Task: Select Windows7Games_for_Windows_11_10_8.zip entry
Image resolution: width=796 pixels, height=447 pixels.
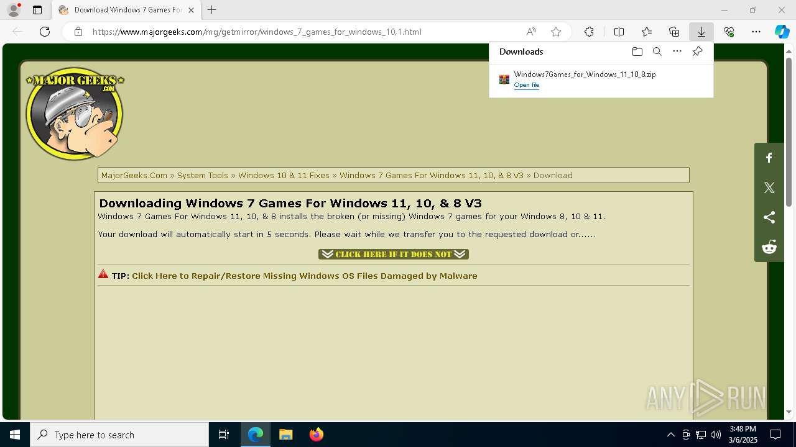Action: click(601, 79)
